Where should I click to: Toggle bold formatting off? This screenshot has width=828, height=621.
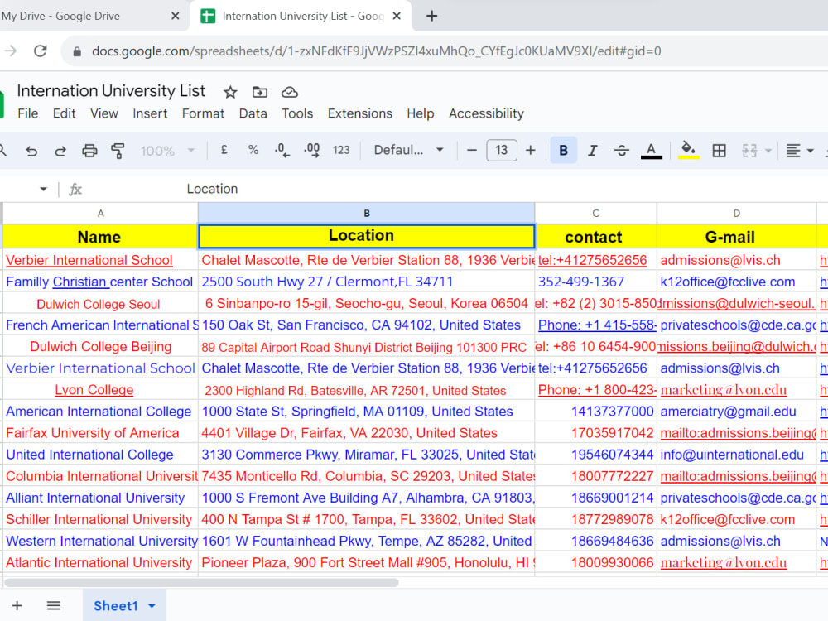click(564, 150)
